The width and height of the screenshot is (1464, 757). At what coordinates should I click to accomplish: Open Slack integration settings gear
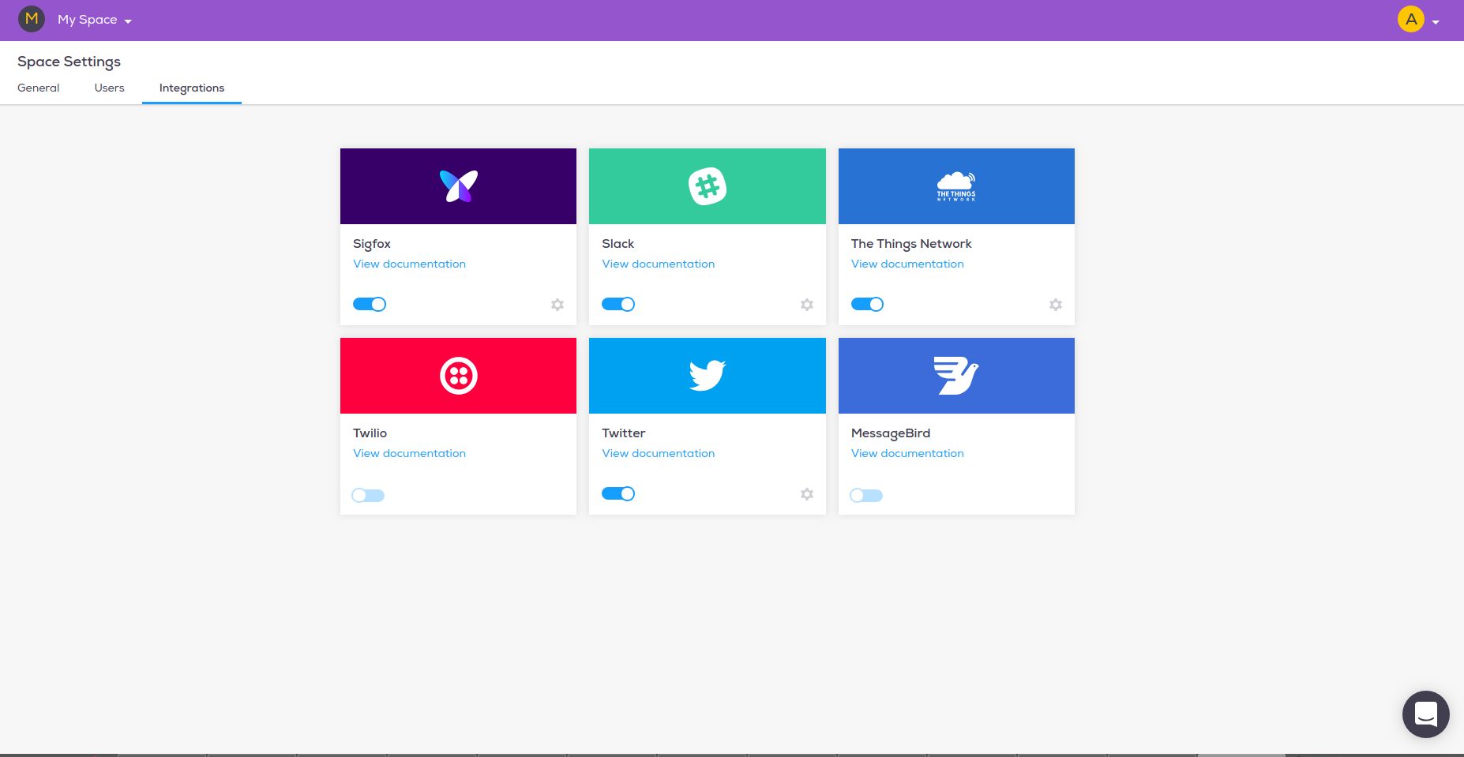point(807,305)
